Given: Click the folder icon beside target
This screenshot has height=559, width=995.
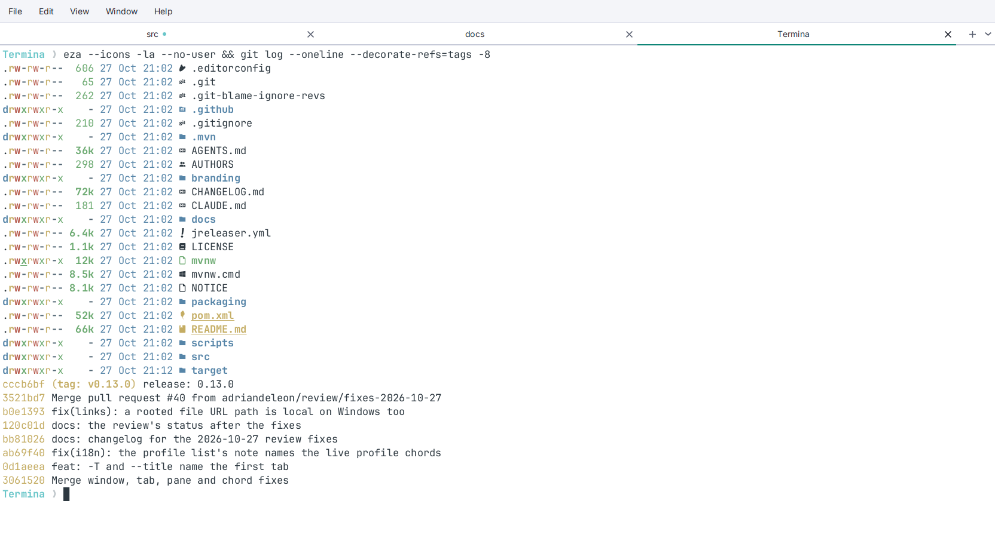Looking at the screenshot, I should (182, 370).
